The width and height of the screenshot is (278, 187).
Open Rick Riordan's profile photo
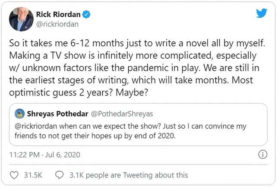coord(20,19)
